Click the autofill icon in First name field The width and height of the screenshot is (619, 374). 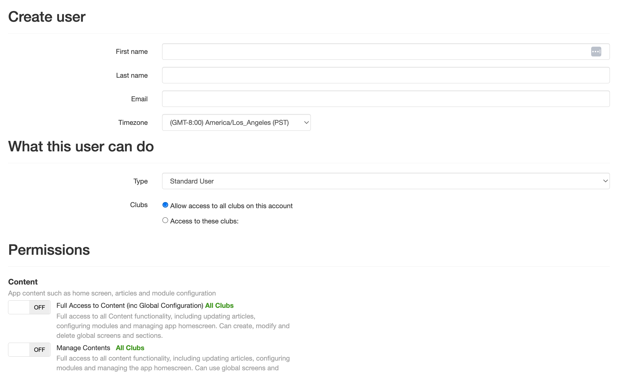(x=596, y=51)
